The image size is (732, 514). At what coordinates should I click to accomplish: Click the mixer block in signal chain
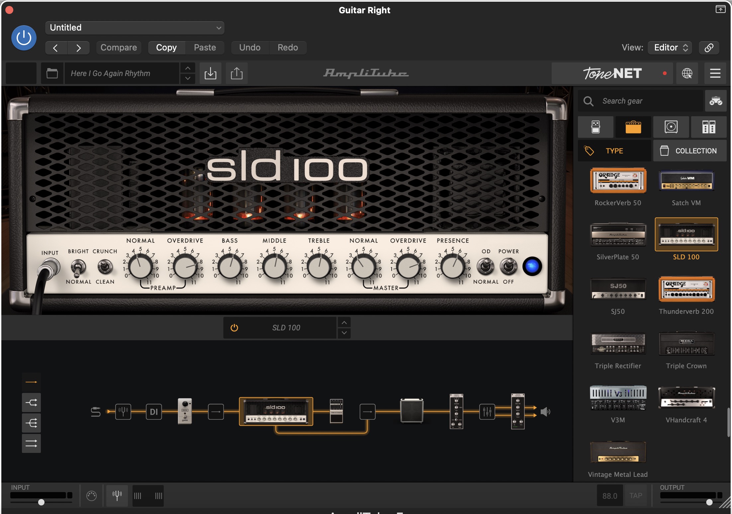click(487, 412)
